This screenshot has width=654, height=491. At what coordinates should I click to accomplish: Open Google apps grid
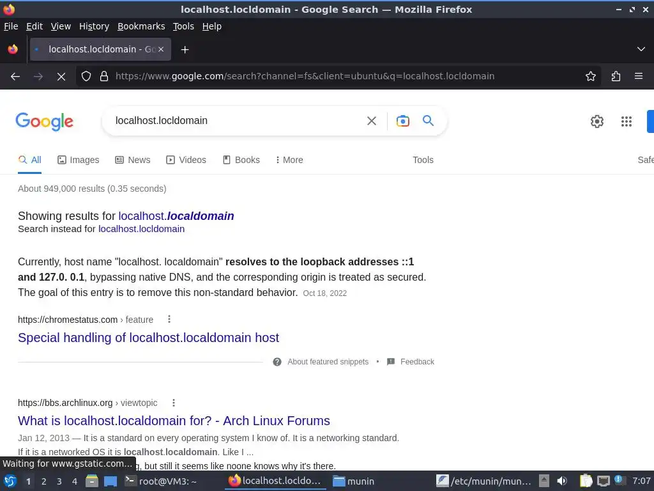[x=627, y=121]
